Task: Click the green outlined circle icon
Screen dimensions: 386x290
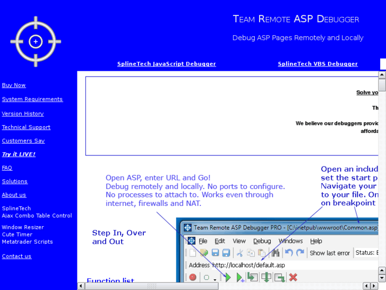Action: click(x=207, y=277)
